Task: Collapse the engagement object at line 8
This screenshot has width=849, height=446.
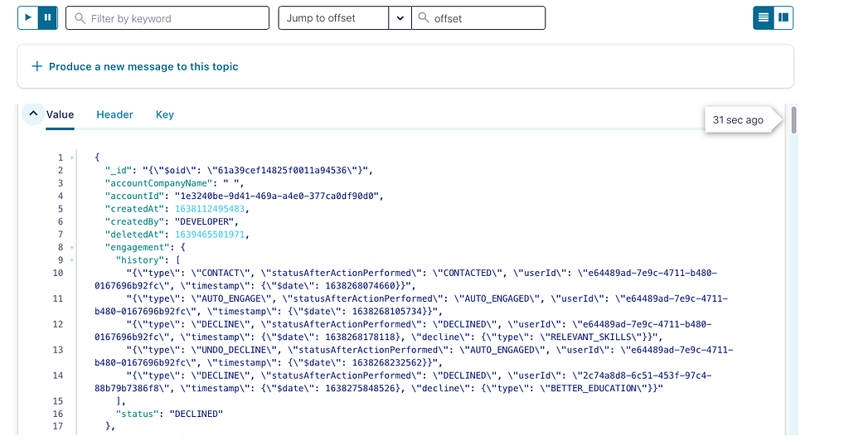Action: click(72, 247)
